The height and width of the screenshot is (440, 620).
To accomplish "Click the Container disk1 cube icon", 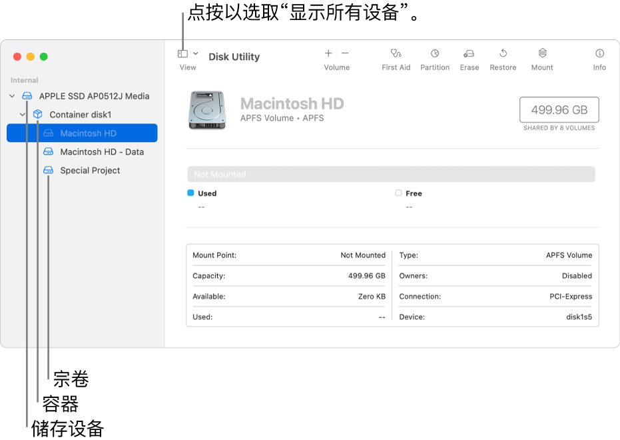I will click(37, 115).
